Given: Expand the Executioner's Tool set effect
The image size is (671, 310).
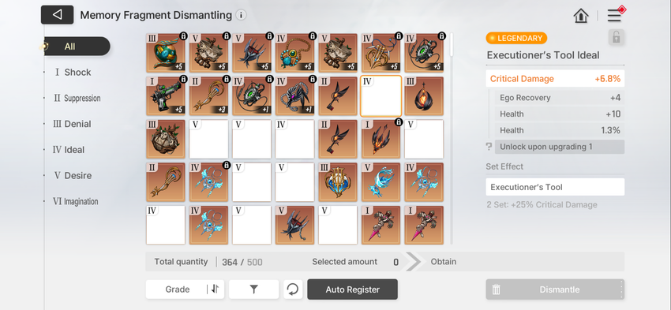Looking at the screenshot, I should click(x=555, y=187).
